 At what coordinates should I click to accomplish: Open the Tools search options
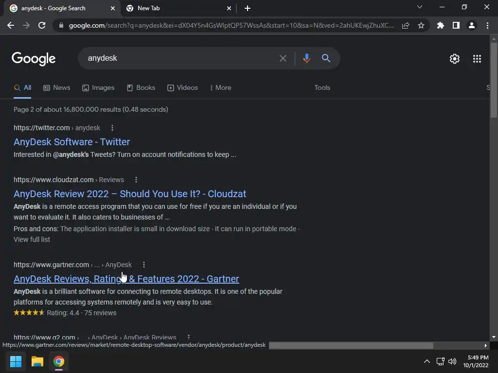[x=322, y=87]
